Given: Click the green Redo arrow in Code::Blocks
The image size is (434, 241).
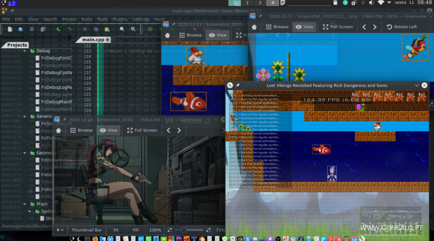Looking at the screenshot, I should pyautogui.click(x=69, y=29).
